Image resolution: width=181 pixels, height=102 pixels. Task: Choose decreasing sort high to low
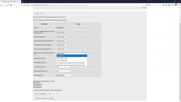click(72, 65)
